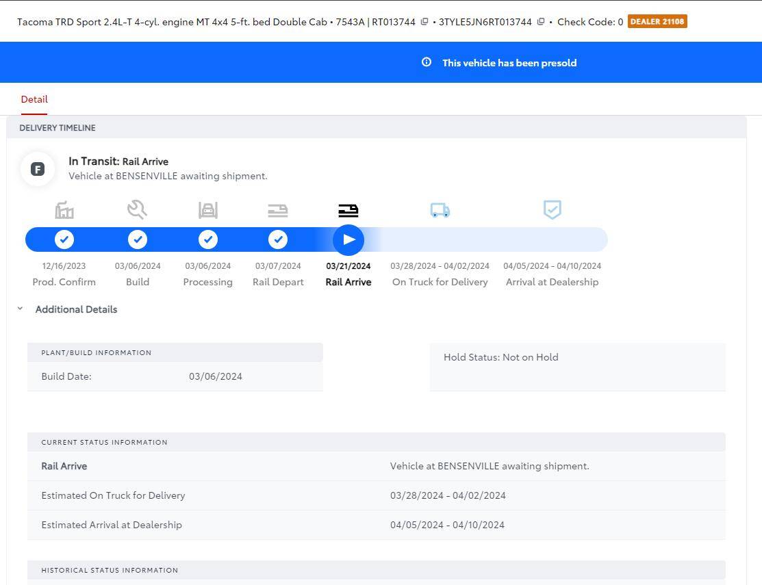Screen dimensions: 762x585
Task: Click the Rail Arrive current-step marker
Action: [x=348, y=240]
